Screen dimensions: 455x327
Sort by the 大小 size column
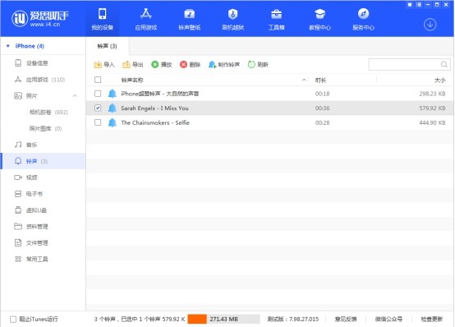(439, 80)
